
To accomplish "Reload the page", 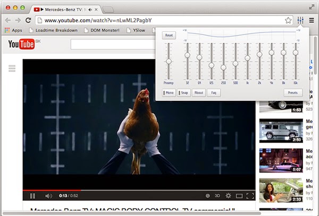I will (x=28, y=20).
